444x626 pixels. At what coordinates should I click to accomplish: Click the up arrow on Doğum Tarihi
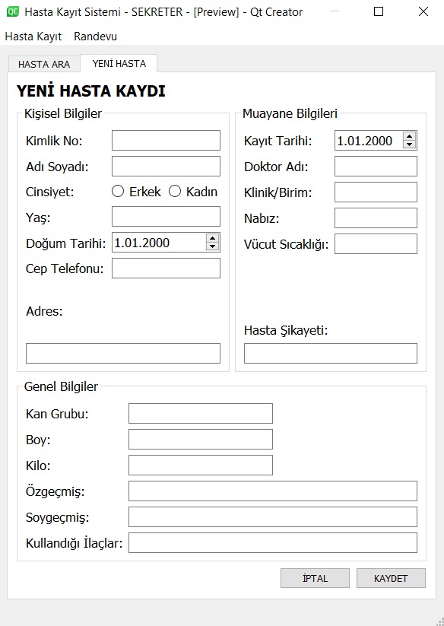click(214, 238)
